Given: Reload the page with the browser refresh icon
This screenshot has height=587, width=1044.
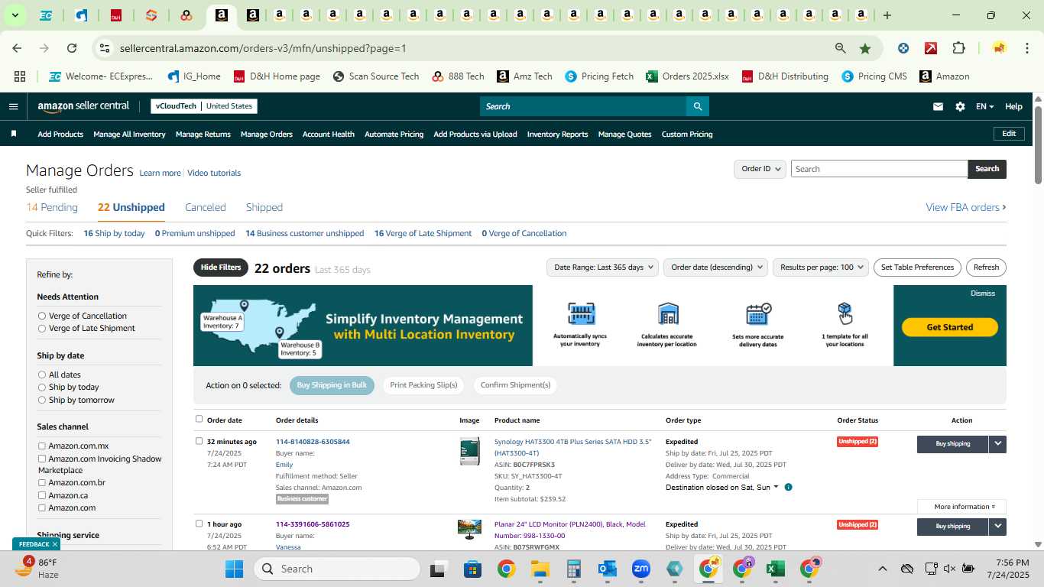Looking at the screenshot, I should 72,48.
